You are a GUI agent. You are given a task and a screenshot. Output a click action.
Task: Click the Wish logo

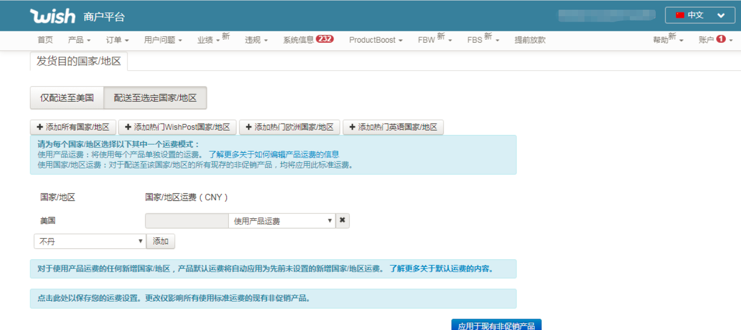pyautogui.click(x=52, y=16)
